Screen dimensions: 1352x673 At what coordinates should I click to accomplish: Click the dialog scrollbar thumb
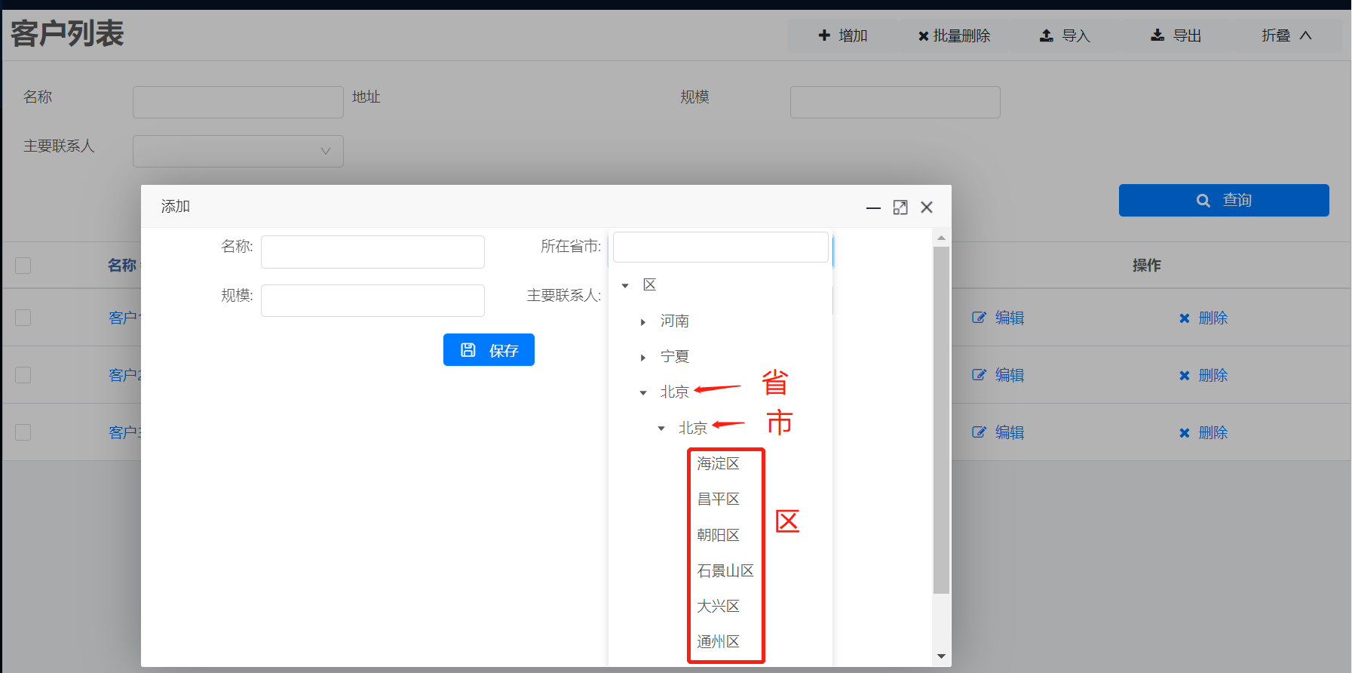tap(941, 419)
